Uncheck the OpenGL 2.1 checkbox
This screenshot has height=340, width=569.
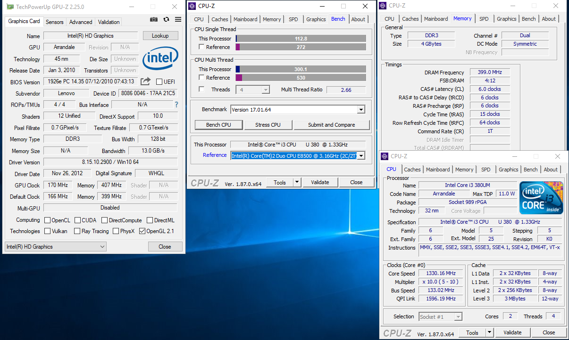[x=142, y=231]
